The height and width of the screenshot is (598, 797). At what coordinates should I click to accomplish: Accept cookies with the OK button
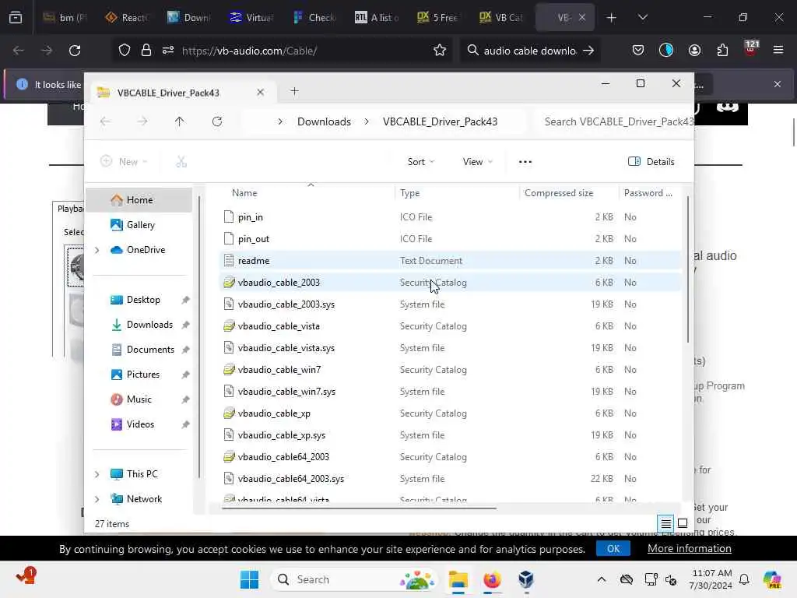613,549
